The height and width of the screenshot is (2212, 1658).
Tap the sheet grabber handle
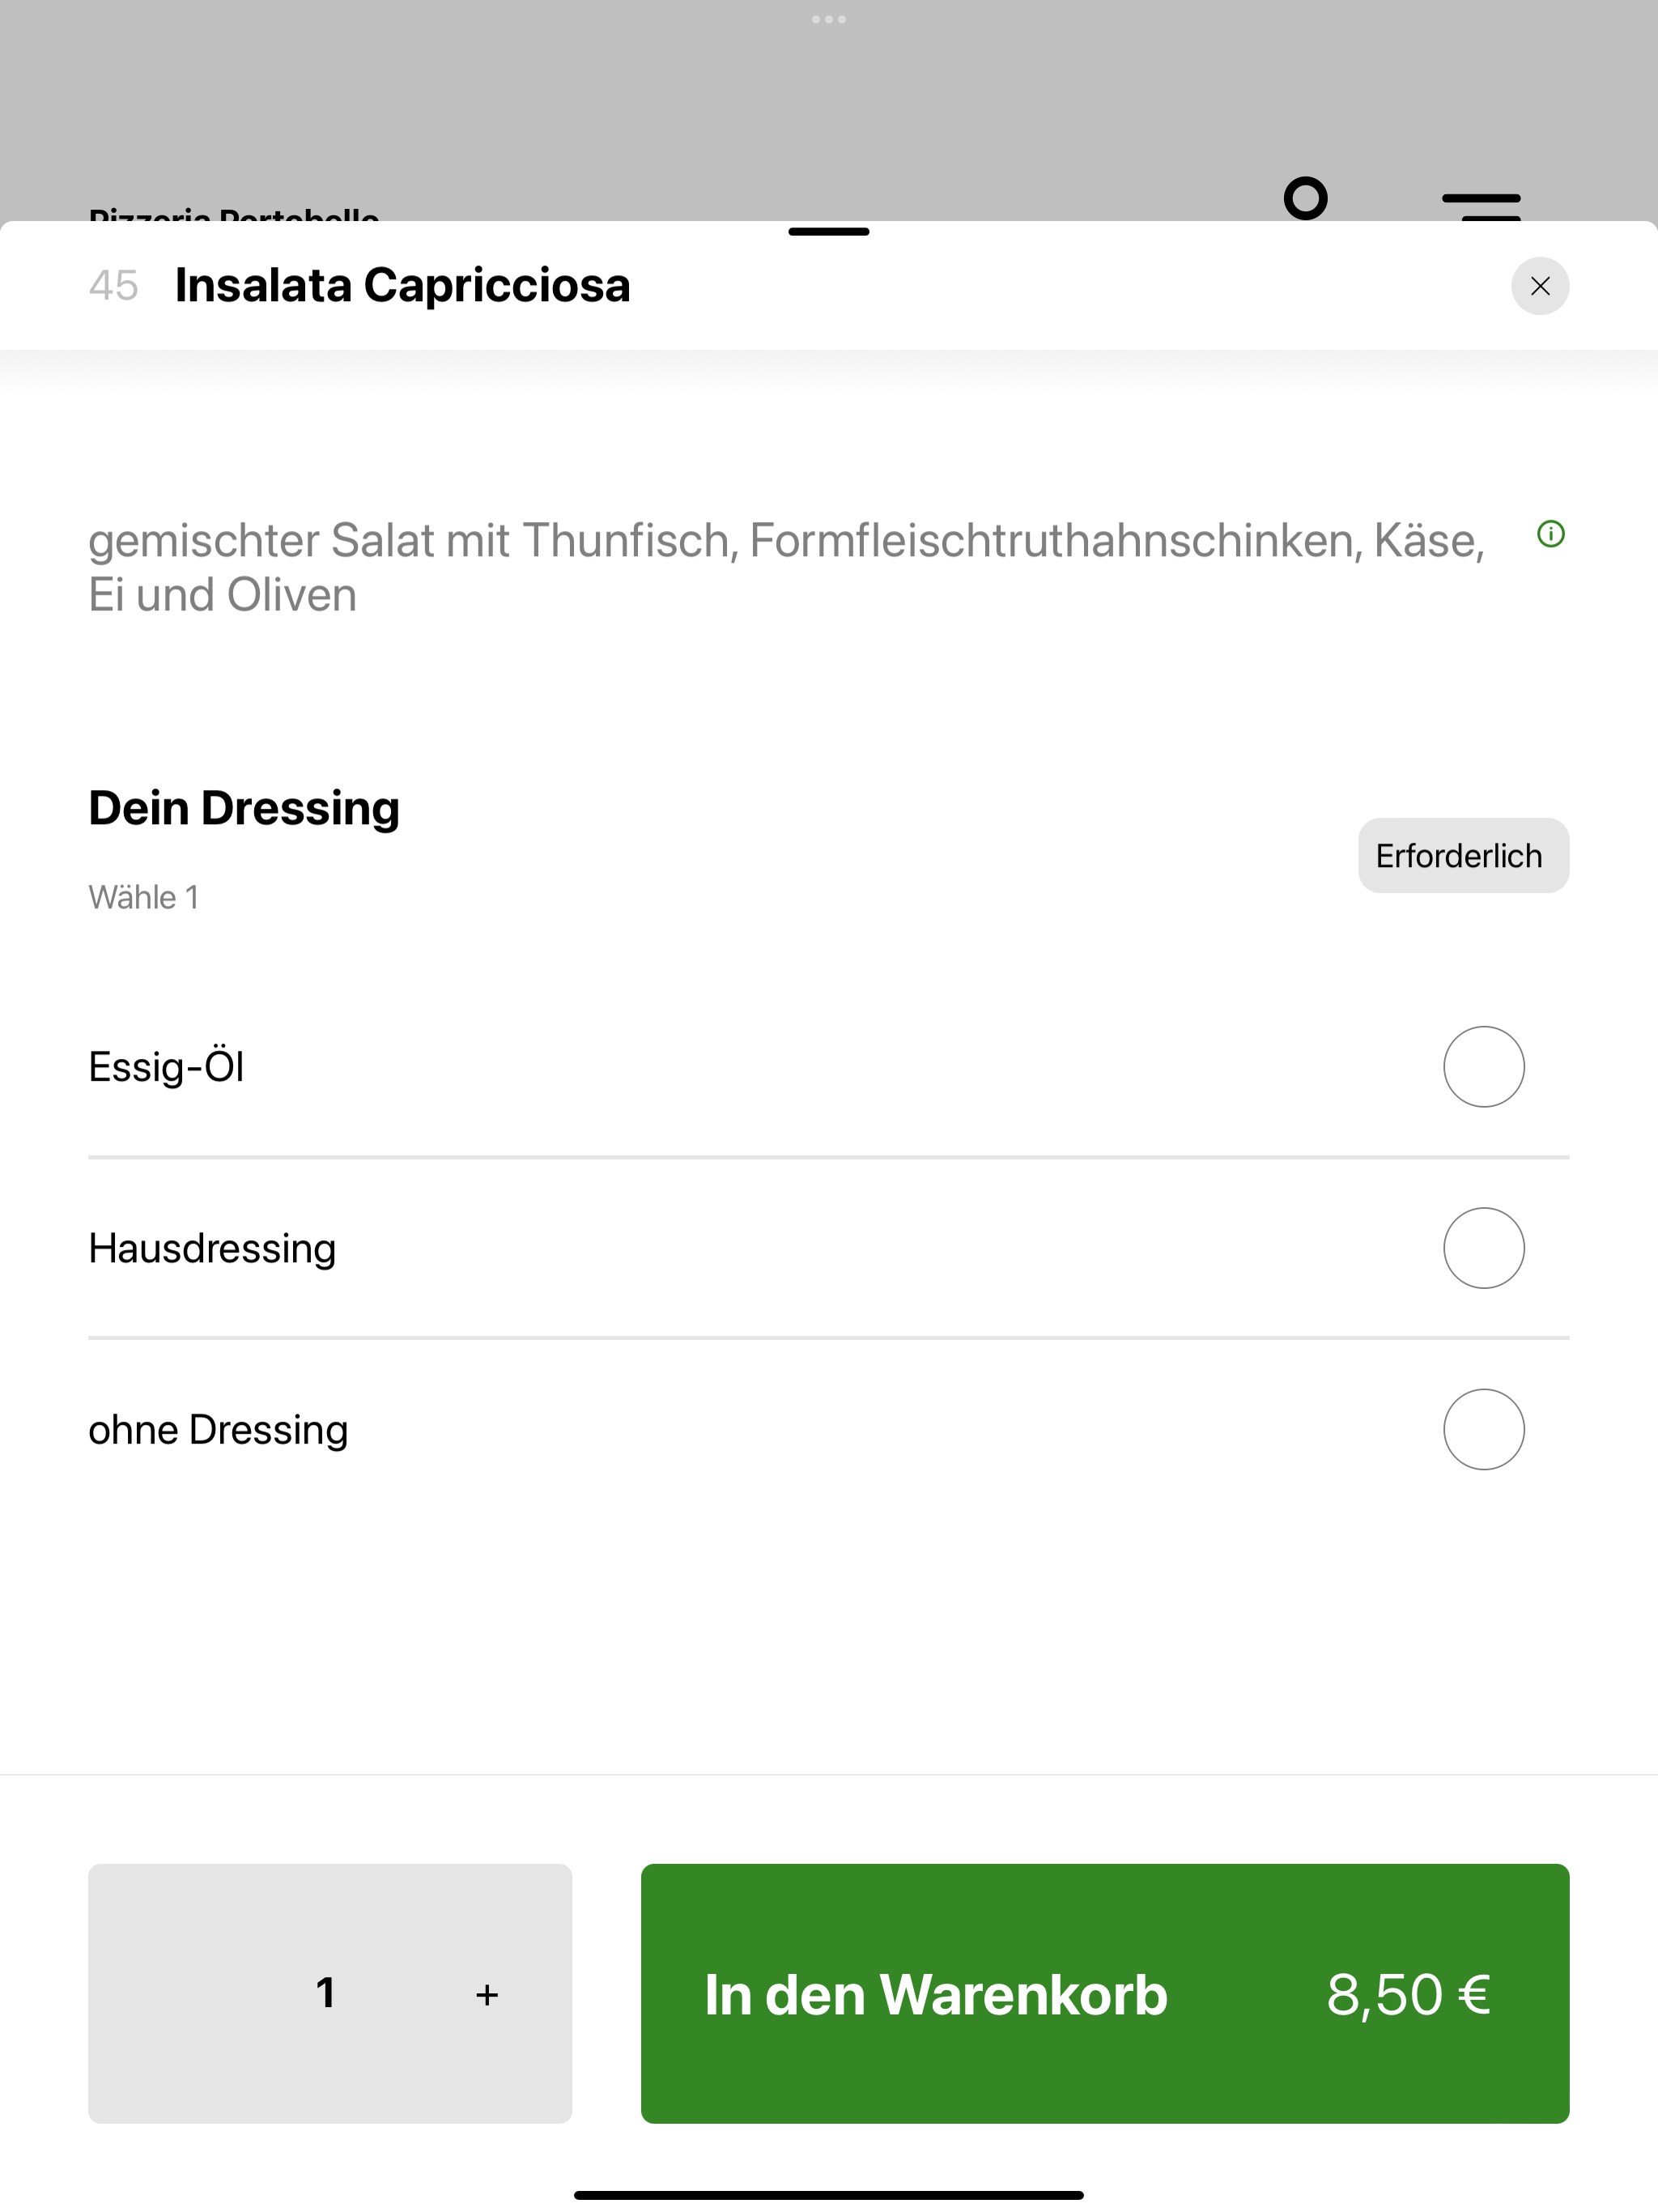pyautogui.click(x=829, y=232)
